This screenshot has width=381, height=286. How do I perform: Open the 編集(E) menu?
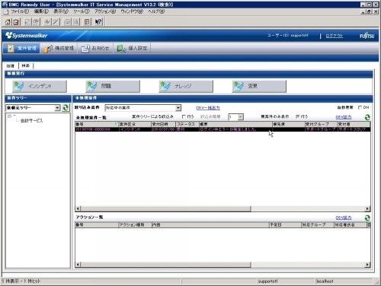[41, 11]
